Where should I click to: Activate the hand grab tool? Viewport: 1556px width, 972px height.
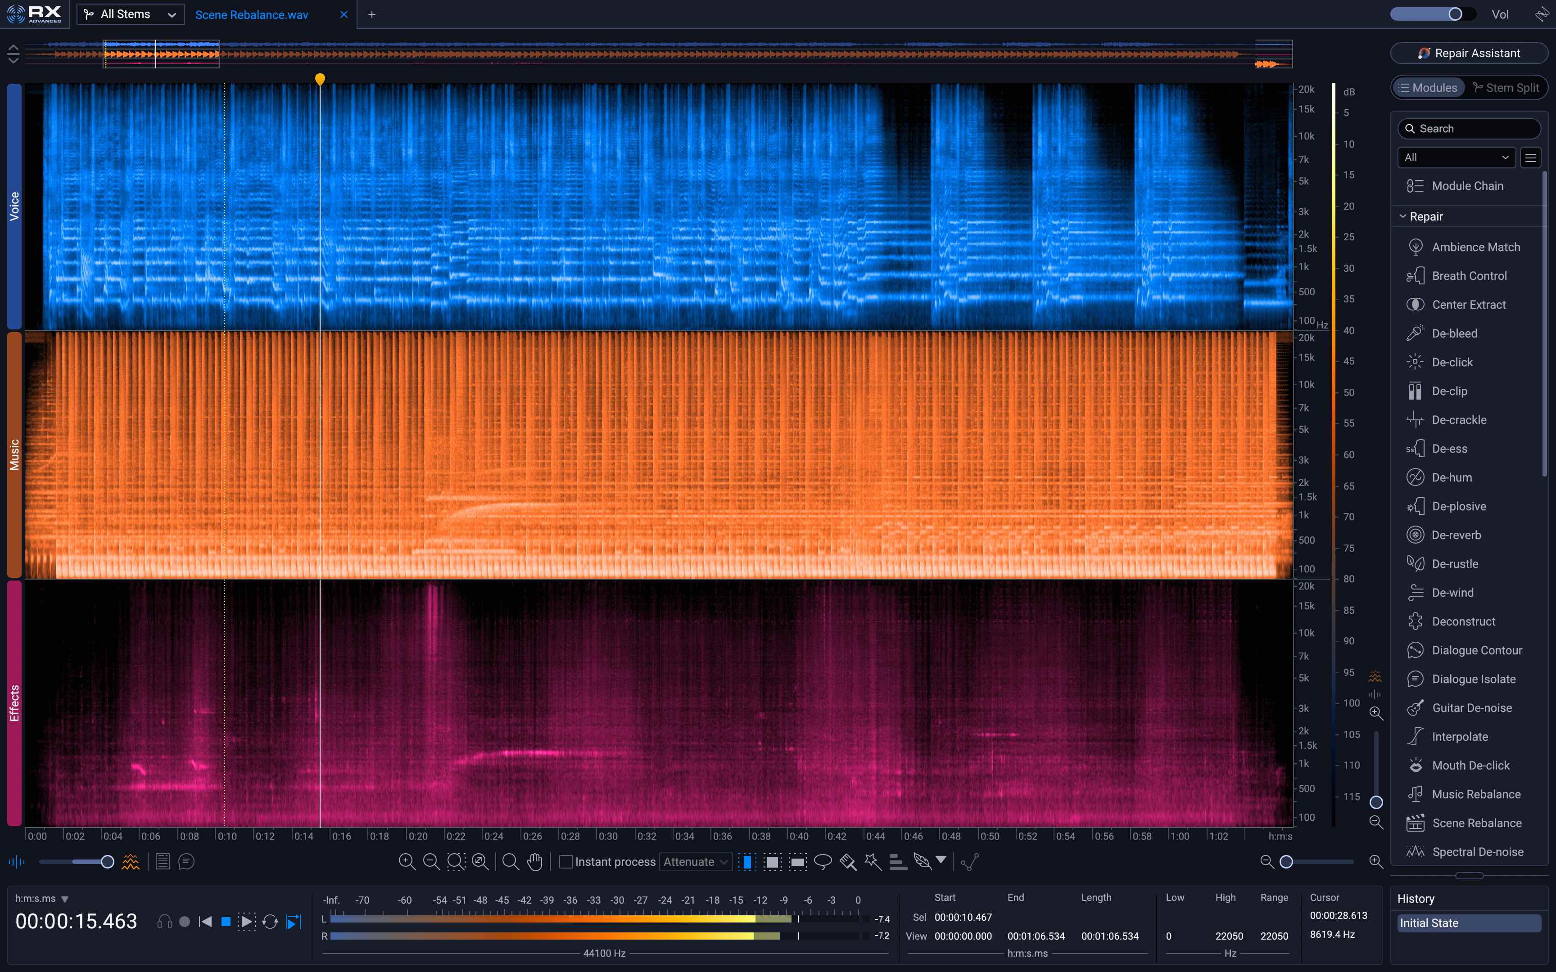pos(534,861)
